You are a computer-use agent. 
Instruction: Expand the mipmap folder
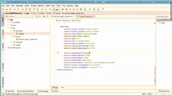[11, 42]
